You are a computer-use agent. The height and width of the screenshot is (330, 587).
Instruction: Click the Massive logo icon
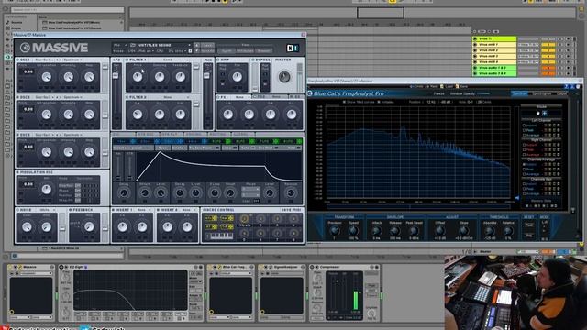[x=25, y=48]
